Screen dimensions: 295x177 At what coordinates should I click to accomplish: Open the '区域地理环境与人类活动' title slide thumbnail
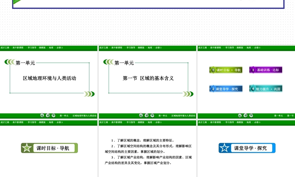tap(50, 78)
